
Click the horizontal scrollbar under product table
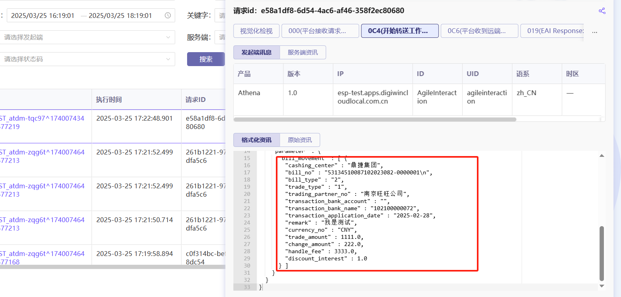tap(375, 119)
